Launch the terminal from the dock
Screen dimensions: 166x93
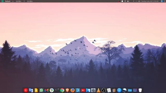tap(57, 90)
